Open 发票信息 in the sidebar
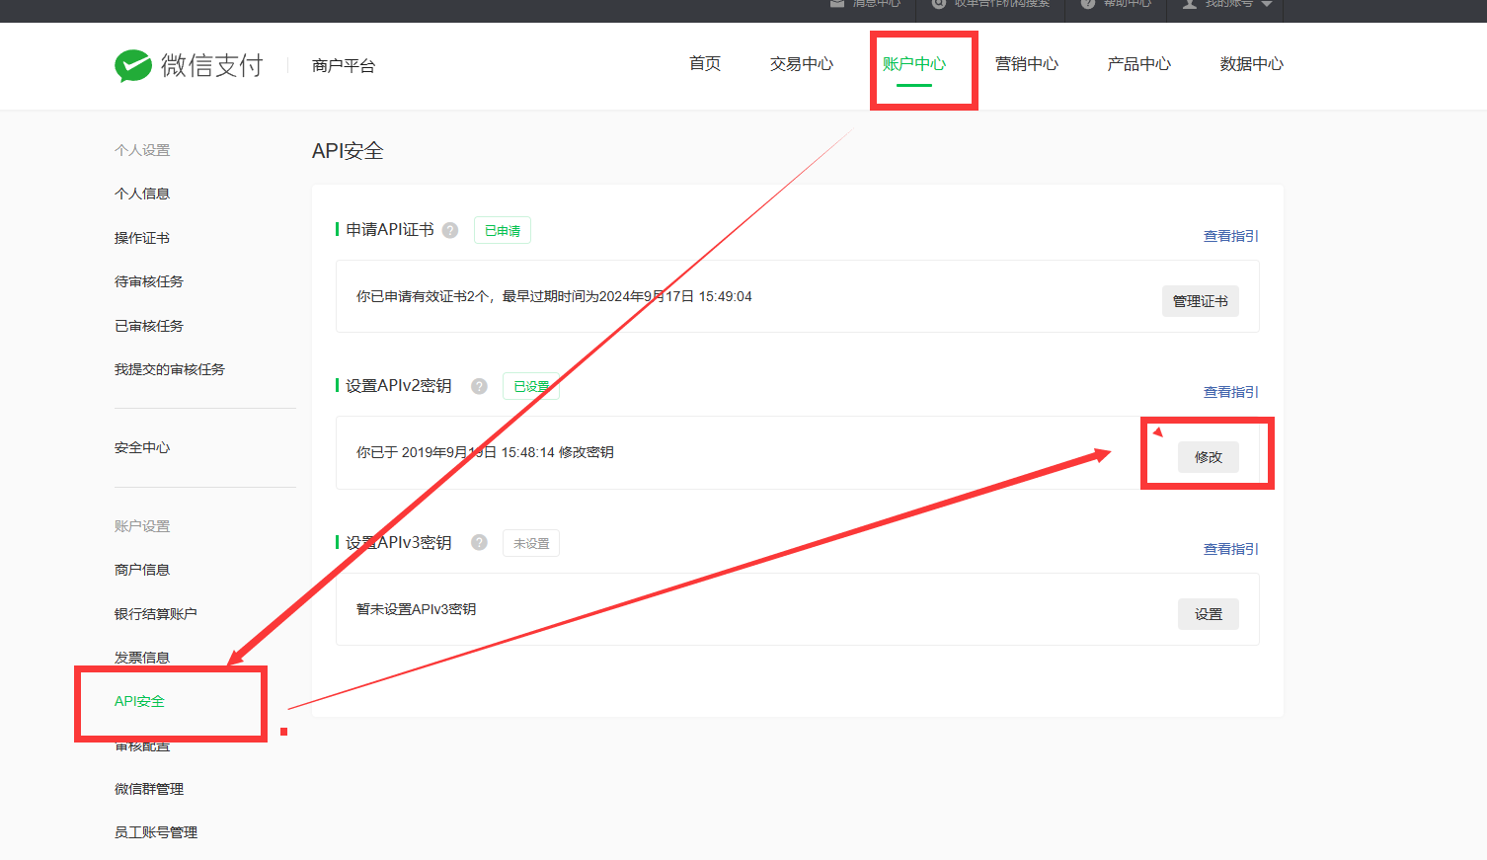 (x=142, y=658)
